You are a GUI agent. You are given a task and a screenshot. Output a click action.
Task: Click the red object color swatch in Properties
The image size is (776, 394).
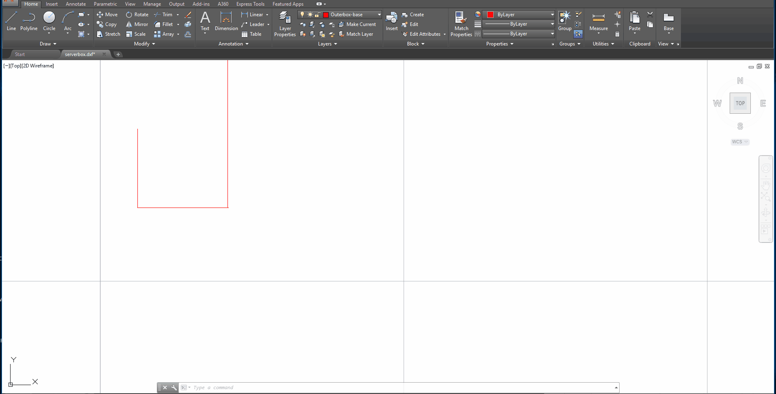point(490,15)
